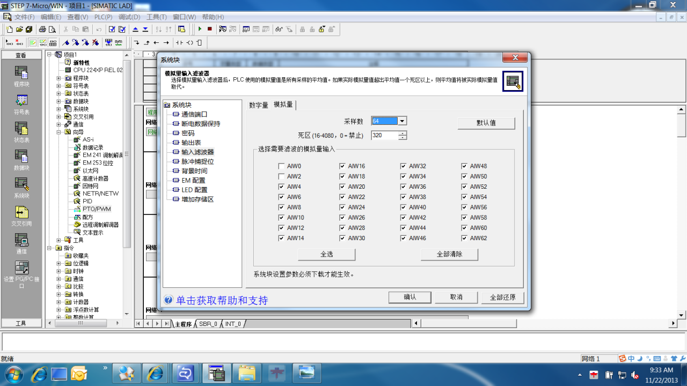The width and height of the screenshot is (687, 386).
Task: Uncheck the AIW32 filter checkbox
Action: [403, 166]
